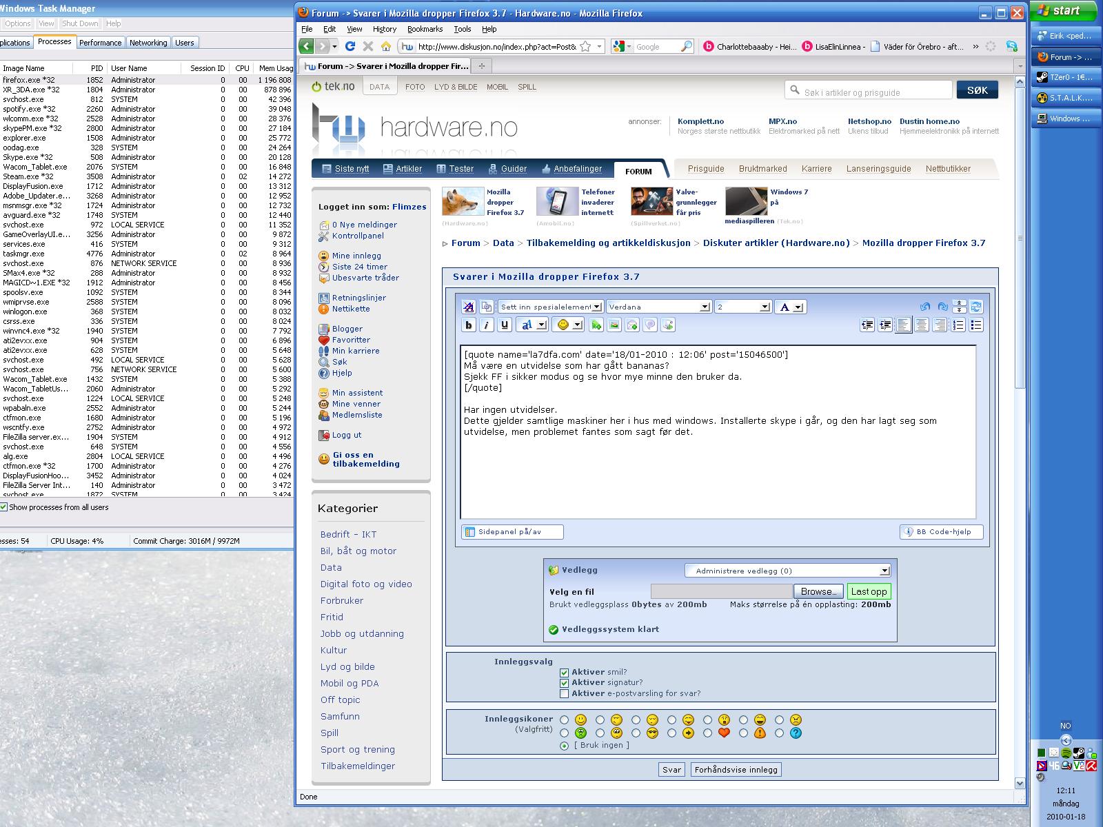Open the Sett inn spesialelement dropdown

click(551, 307)
